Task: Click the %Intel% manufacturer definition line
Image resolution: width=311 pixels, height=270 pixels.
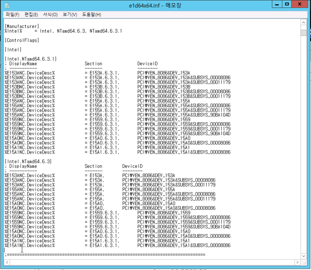Action: click(x=63, y=31)
